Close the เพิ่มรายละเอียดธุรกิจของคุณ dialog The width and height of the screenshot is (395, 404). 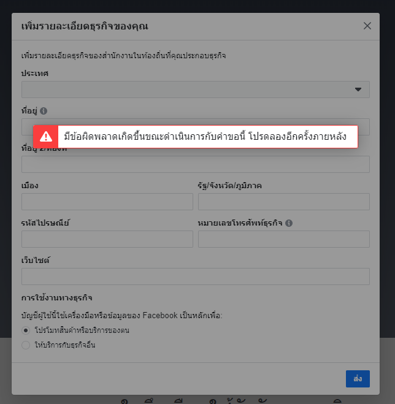(x=367, y=26)
